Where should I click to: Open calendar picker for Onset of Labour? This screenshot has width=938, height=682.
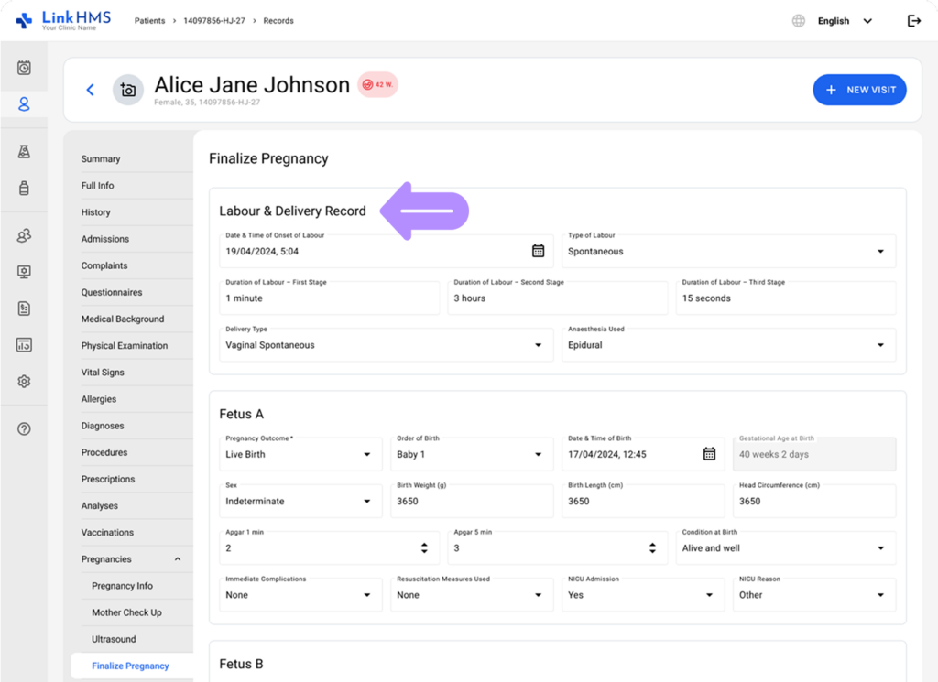click(x=538, y=251)
